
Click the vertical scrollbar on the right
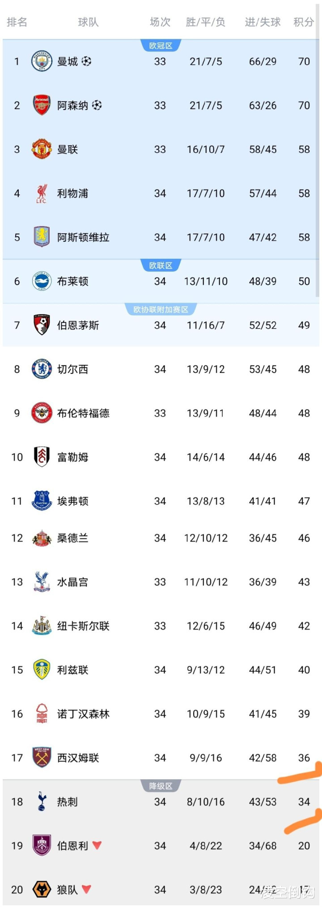click(318, 156)
